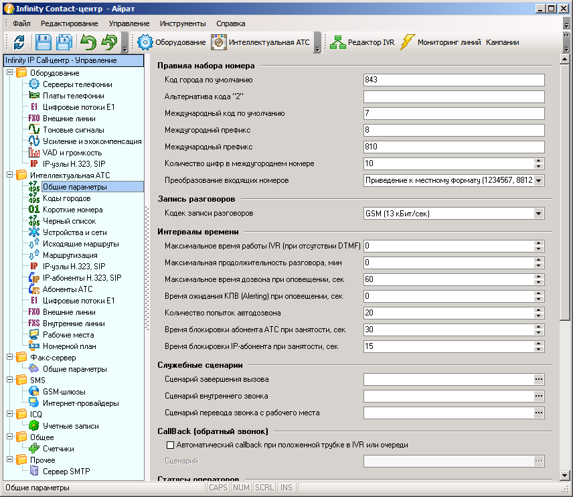
Task: Click the Код города по умолчанию field
Action: [x=454, y=80]
